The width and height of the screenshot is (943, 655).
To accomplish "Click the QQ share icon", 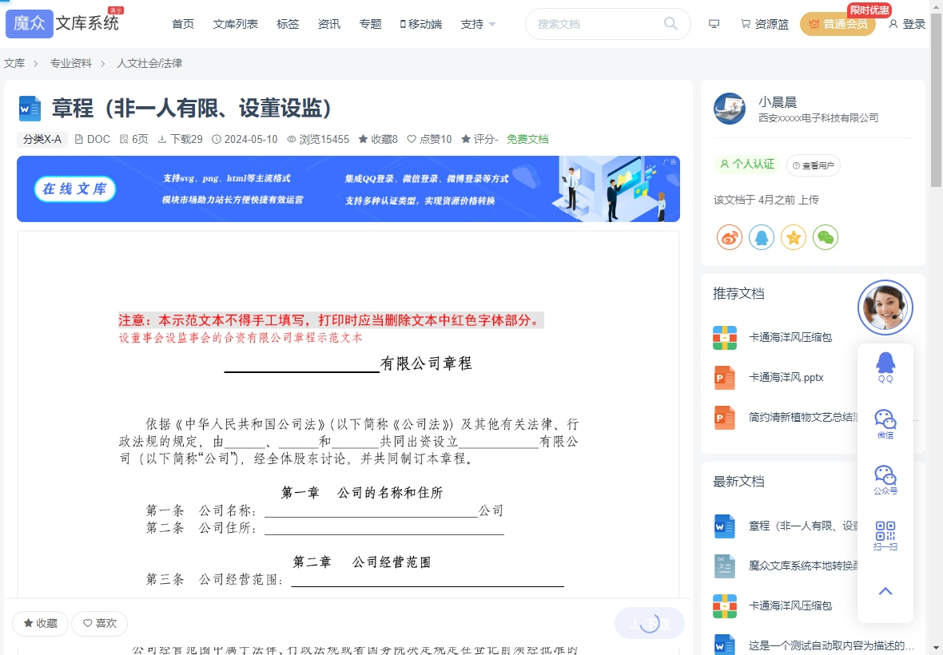I will [762, 237].
